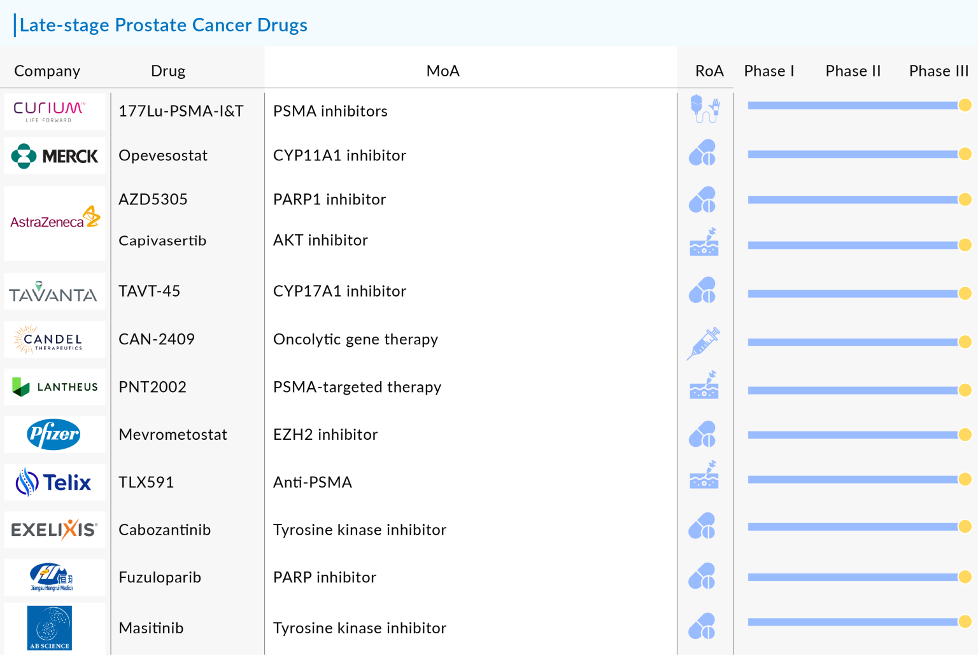Click the Pfizer logo

click(x=54, y=434)
